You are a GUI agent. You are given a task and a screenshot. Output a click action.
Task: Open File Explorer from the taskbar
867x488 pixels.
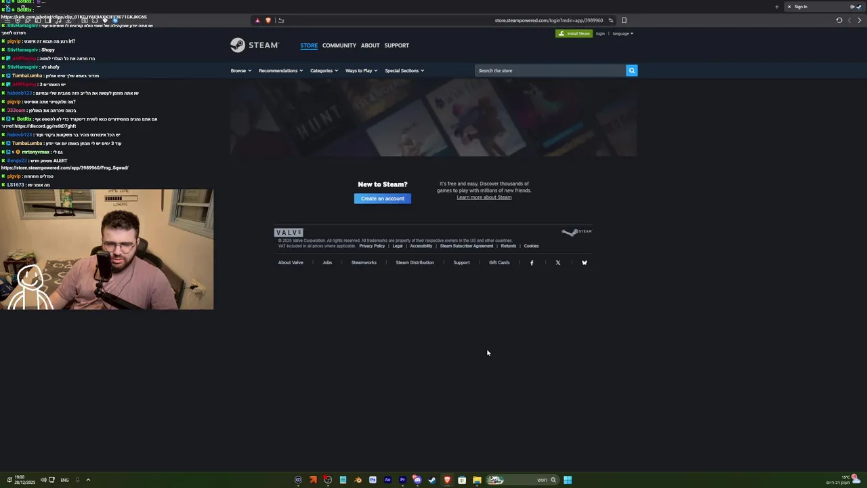[477, 480]
